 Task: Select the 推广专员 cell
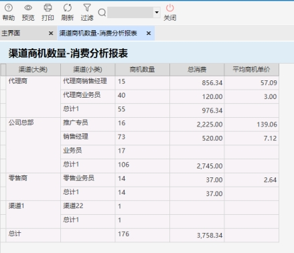(88, 124)
